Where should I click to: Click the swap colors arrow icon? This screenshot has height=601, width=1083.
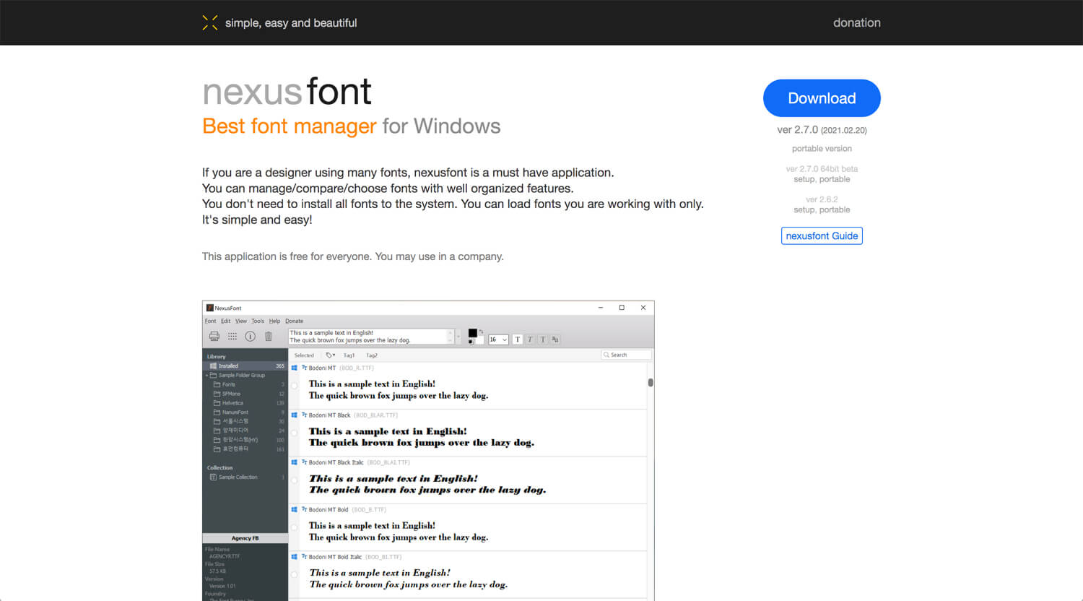point(481,332)
